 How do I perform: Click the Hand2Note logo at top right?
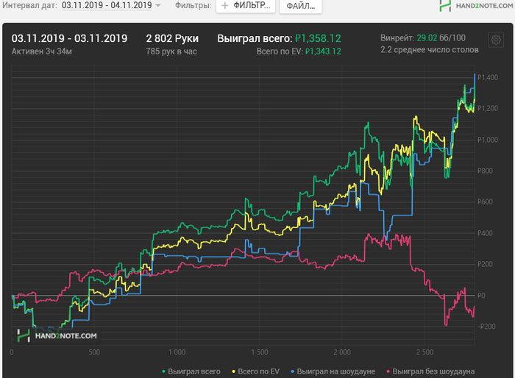click(x=476, y=6)
